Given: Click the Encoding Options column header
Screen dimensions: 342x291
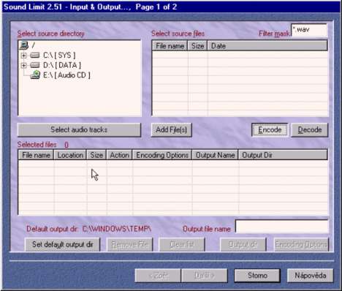Looking at the screenshot, I should [162, 155].
